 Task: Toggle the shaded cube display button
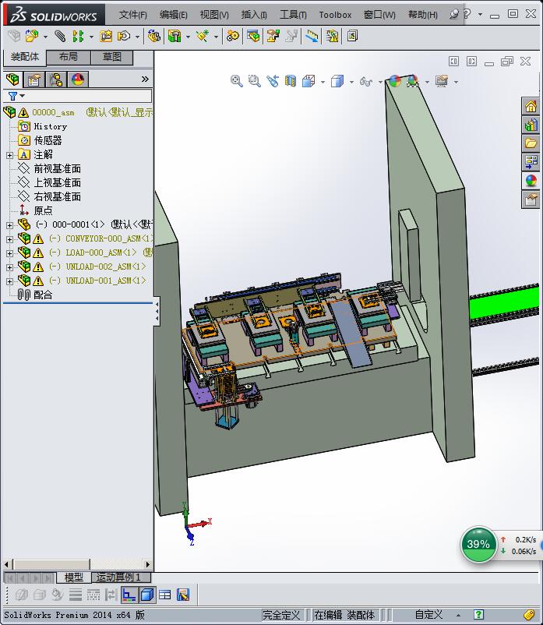click(147, 595)
